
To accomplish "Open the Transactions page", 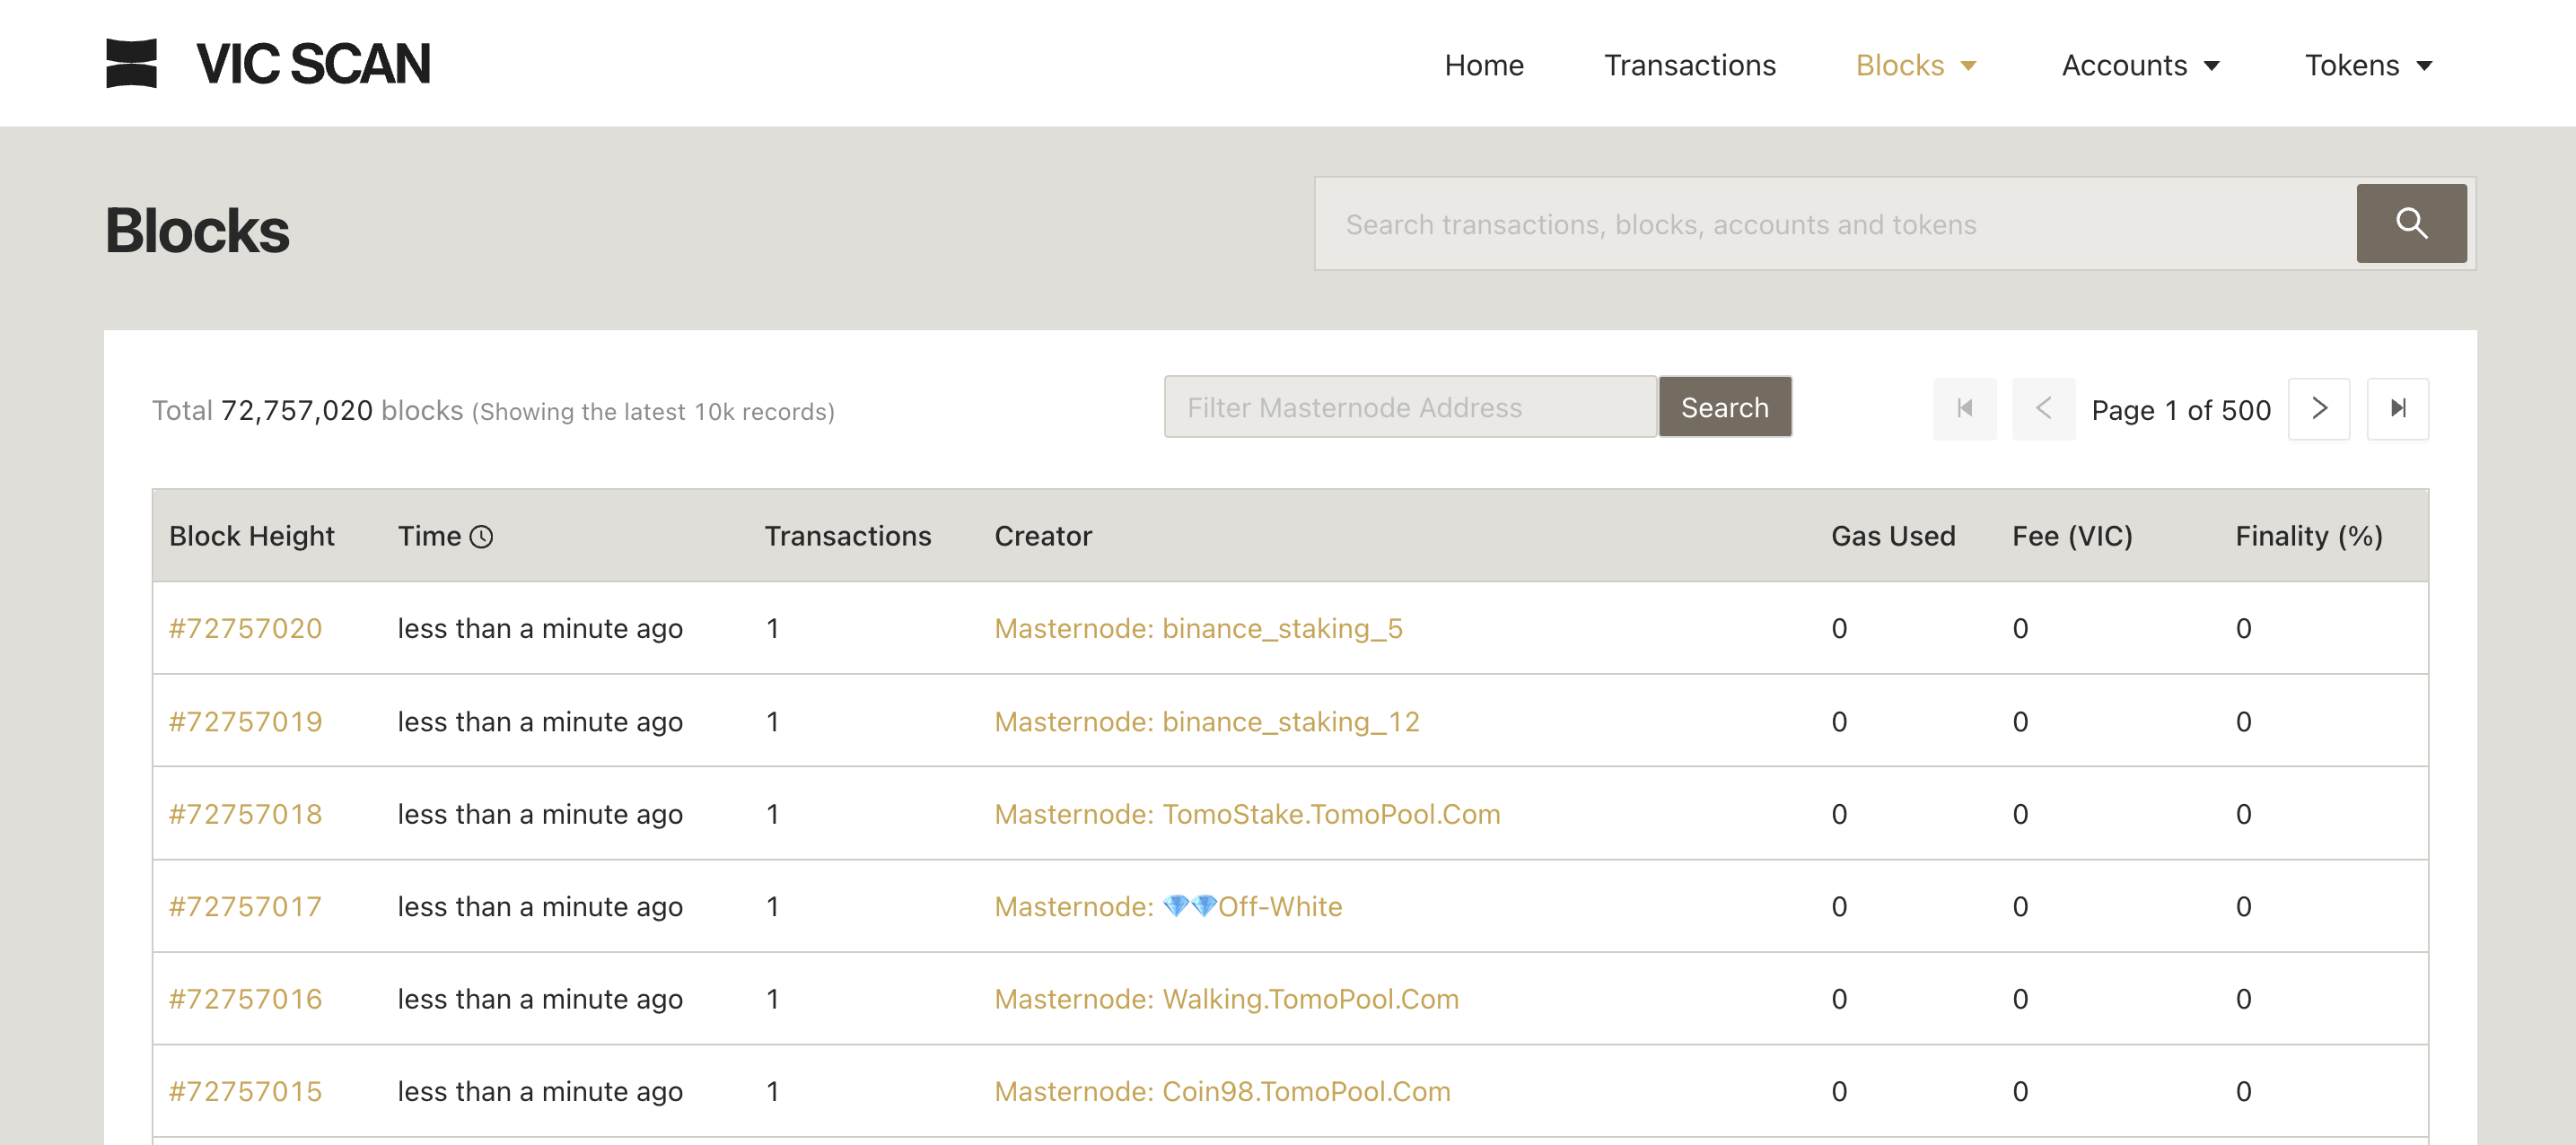I will click(x=1689, y=65).
